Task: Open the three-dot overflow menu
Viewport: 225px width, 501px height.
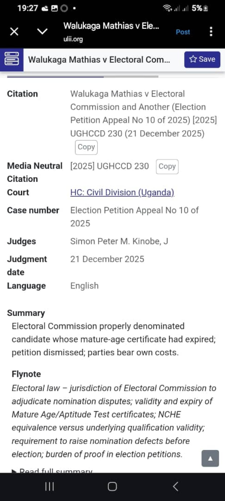Action: (211, 32)
